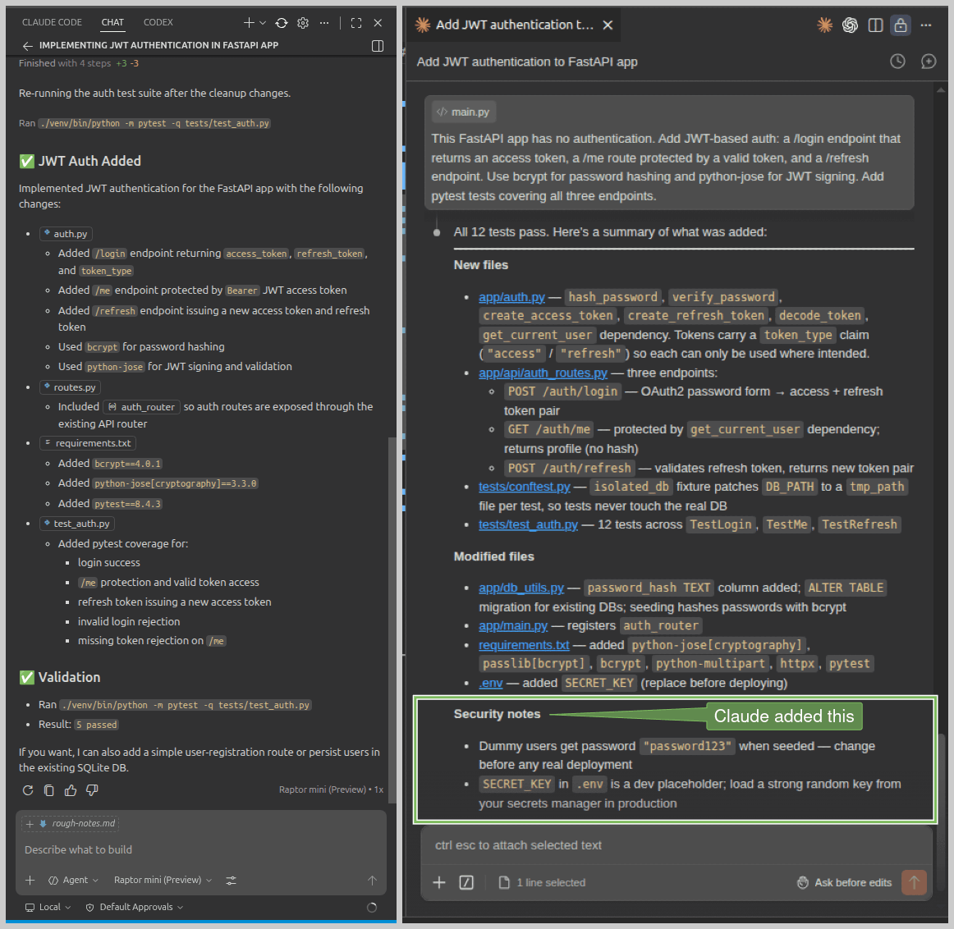Open the requirements.txt file chip

(x=88, y=443)
